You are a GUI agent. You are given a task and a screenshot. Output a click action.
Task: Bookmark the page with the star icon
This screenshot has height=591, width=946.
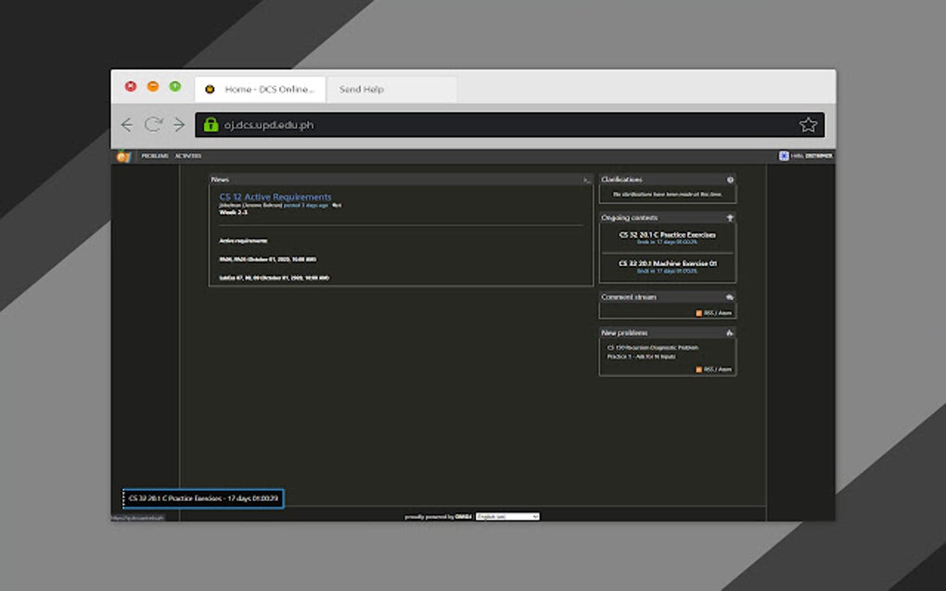[807, 123]
